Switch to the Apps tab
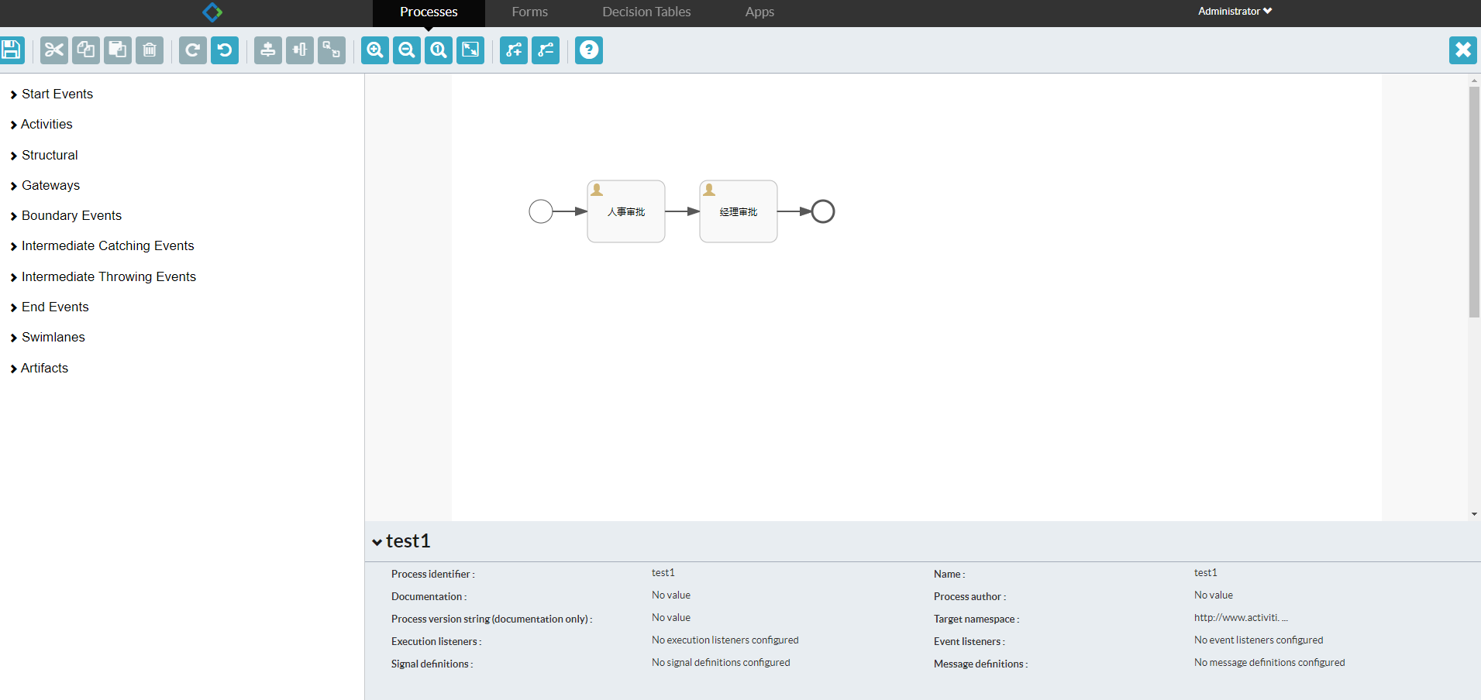Image resolution: width=1481 pixels, height=700 pixels. pyautogui.click(x=759, y=12)
